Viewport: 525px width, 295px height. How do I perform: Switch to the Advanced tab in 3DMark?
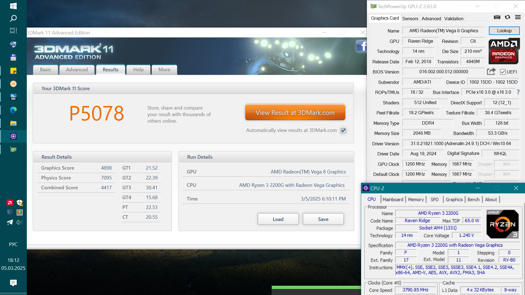pyautogui.click(x=77, y=70)
